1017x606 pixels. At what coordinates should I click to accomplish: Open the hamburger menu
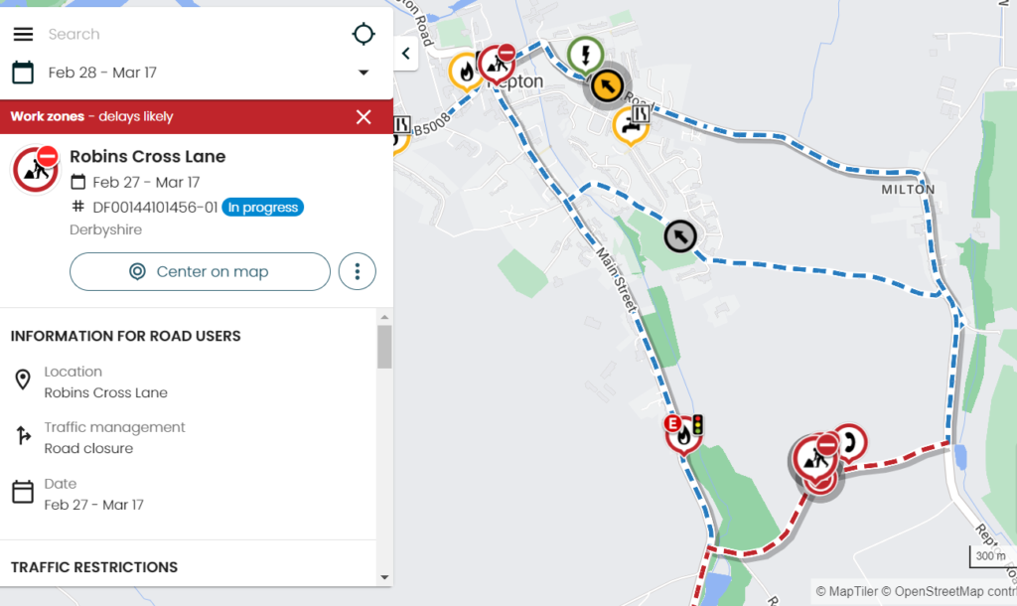[x=24, y=34]
